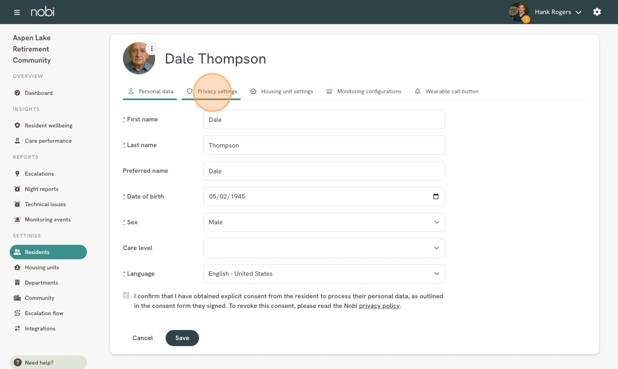Click the Save button

(x=182, y=338)
